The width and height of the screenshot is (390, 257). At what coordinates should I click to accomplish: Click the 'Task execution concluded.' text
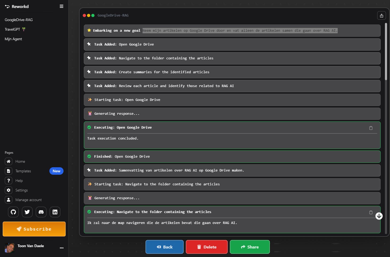coord(113,138)
